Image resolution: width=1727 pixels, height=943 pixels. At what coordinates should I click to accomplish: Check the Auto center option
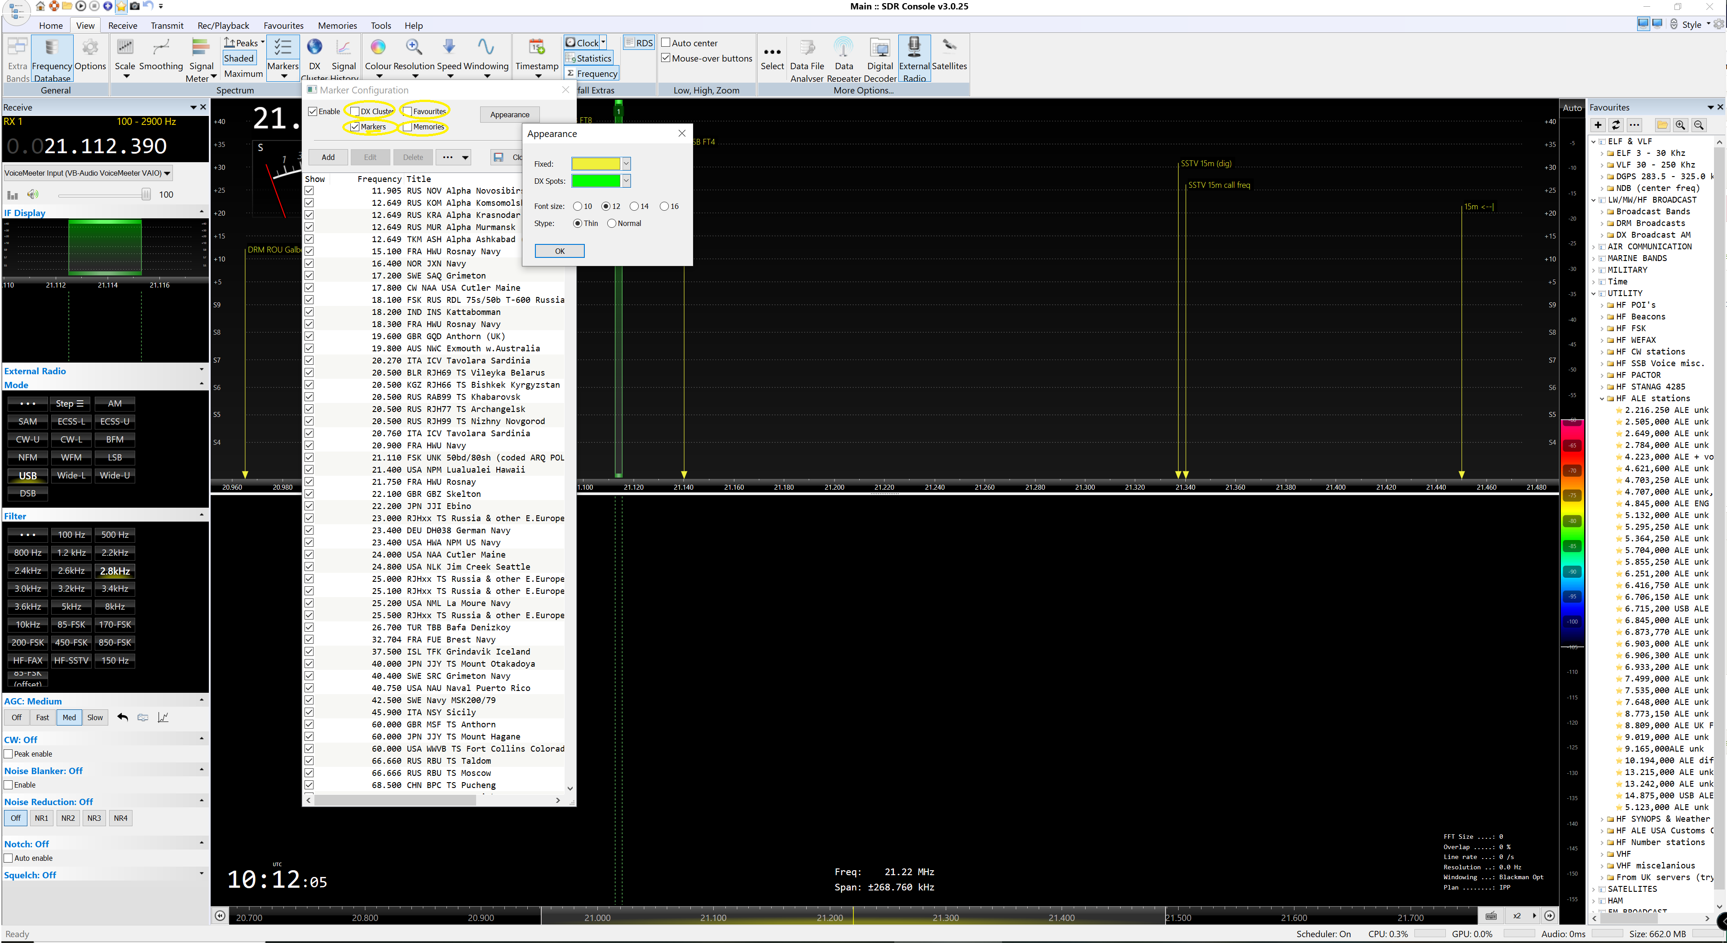(666, 43)
